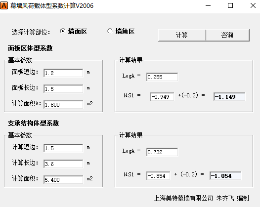Click the orange A application icon
The height and width of the screenshot is (207, 260).
4,5
